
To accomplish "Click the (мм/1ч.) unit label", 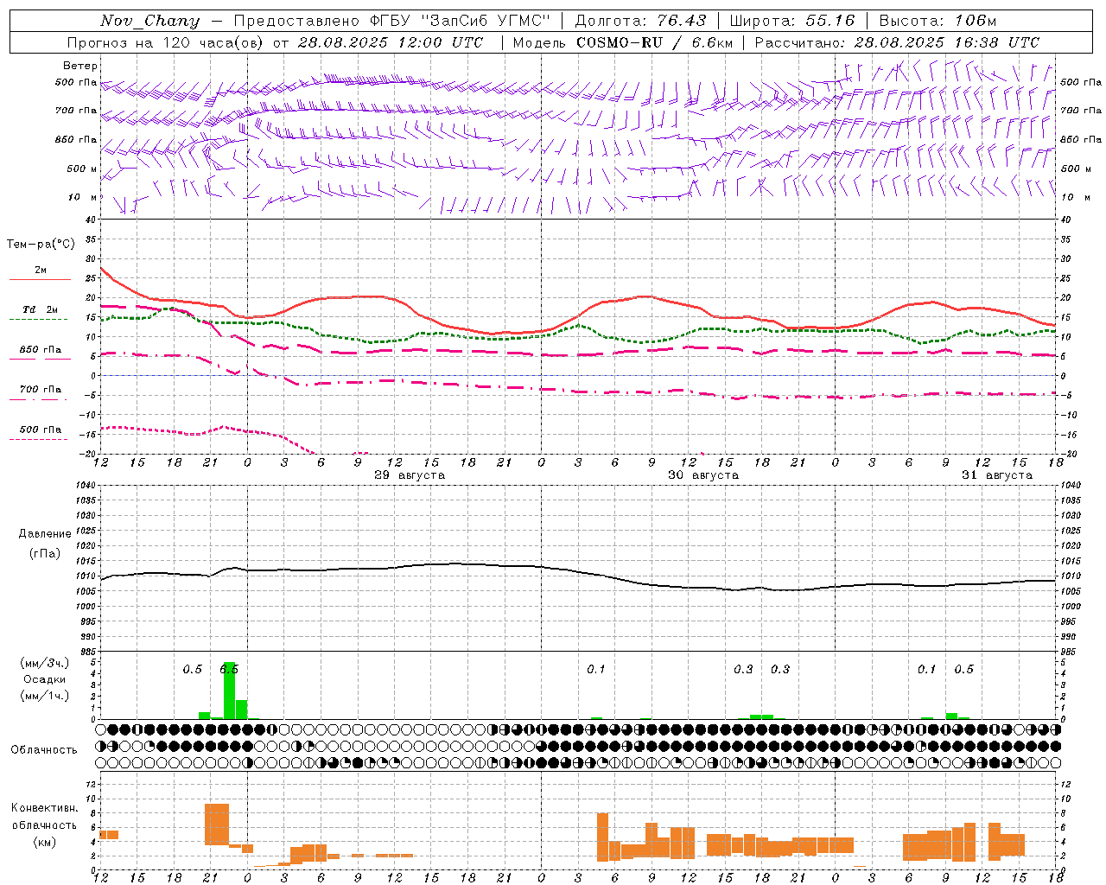I will (x=44, y=696).
